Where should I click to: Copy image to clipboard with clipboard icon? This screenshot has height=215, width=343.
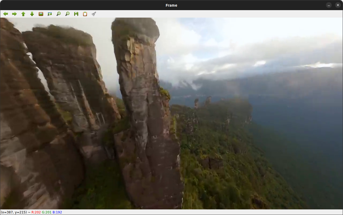coord(85,14)
